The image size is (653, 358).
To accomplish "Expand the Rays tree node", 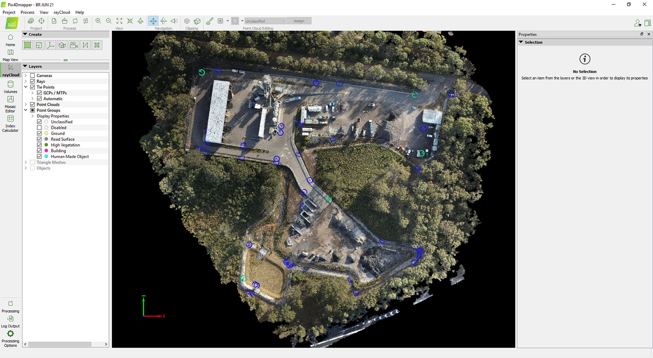I will pyautogui.click(x=26, y=81).
